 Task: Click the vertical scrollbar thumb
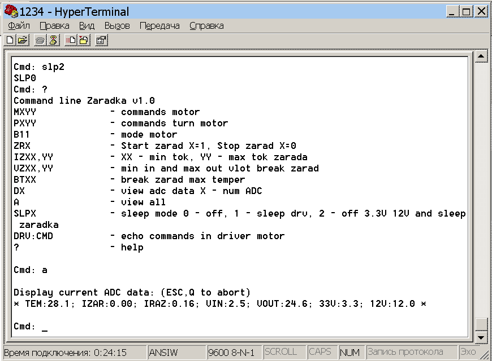coord(481,324)
